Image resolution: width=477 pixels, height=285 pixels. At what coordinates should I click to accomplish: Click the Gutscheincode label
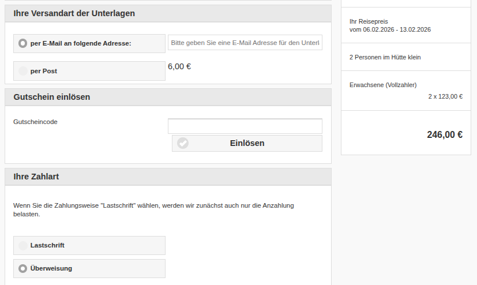pos(35,122)
